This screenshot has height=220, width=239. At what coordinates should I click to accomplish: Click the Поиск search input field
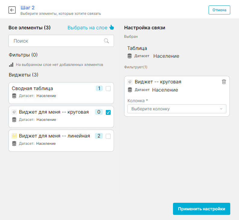coord(57,41)
